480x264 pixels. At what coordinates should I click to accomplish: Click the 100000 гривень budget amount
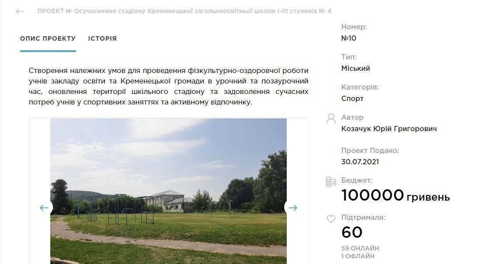[396, 195]
